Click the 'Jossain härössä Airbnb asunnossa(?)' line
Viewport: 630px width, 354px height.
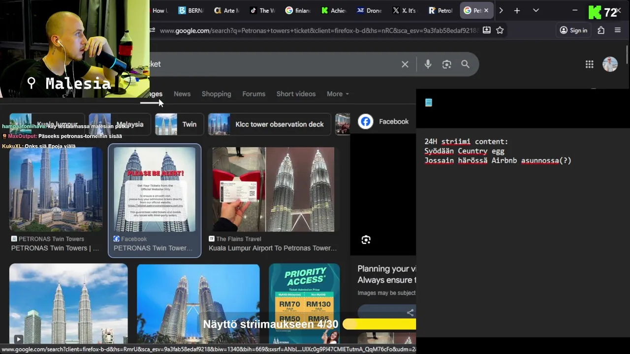click(498, 160)
